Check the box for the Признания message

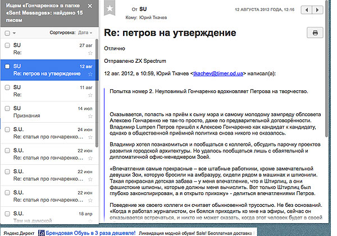(x=7, y=108)
